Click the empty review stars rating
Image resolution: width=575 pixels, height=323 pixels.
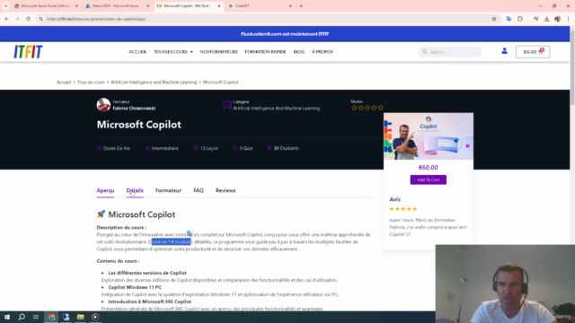[367, 108]
